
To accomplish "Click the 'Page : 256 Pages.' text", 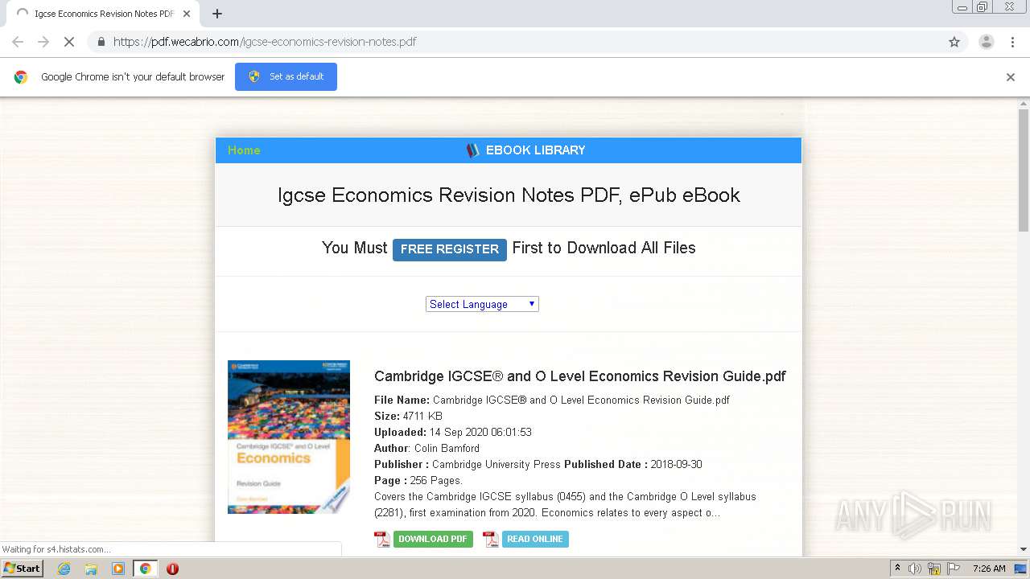I will [418, 481].
